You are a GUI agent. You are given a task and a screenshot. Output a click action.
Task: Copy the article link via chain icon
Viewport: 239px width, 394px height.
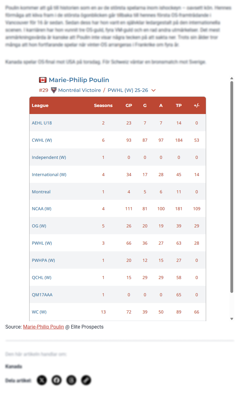[86, 380]
